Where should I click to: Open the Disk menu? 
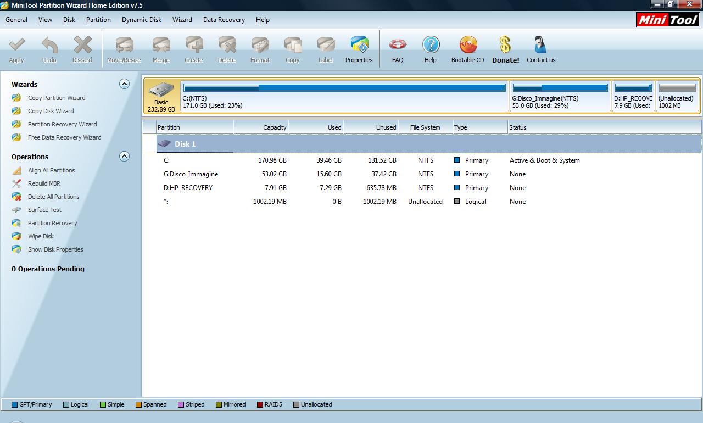(69, 20)
